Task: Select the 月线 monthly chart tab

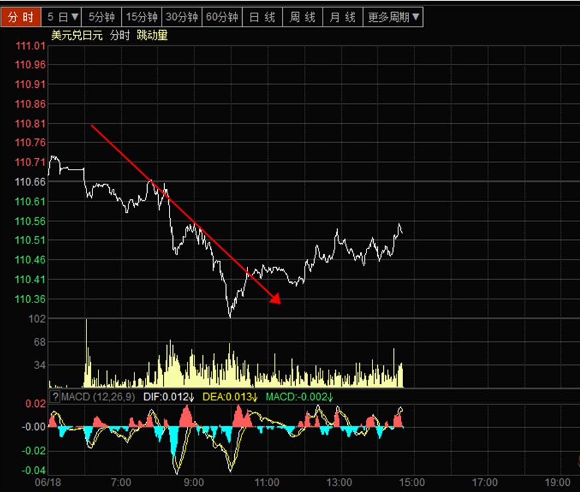Action: pos(343,17)
